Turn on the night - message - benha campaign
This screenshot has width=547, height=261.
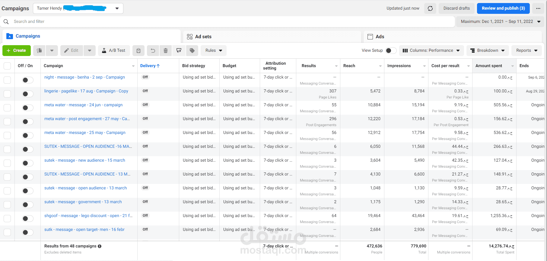[x=28, y=80]
